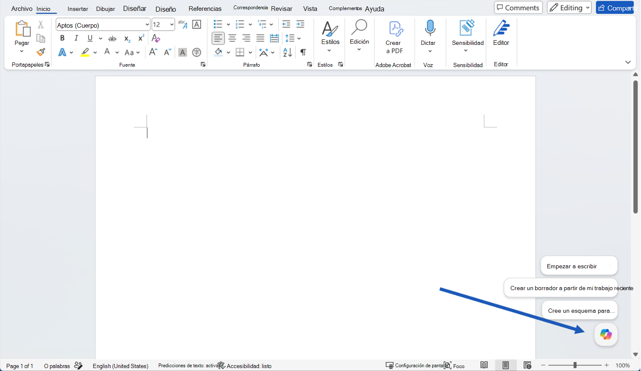The width and height of the screenshot is (641, 371).
Task: Expand the Estilos gallery
Action: point(330,50)
